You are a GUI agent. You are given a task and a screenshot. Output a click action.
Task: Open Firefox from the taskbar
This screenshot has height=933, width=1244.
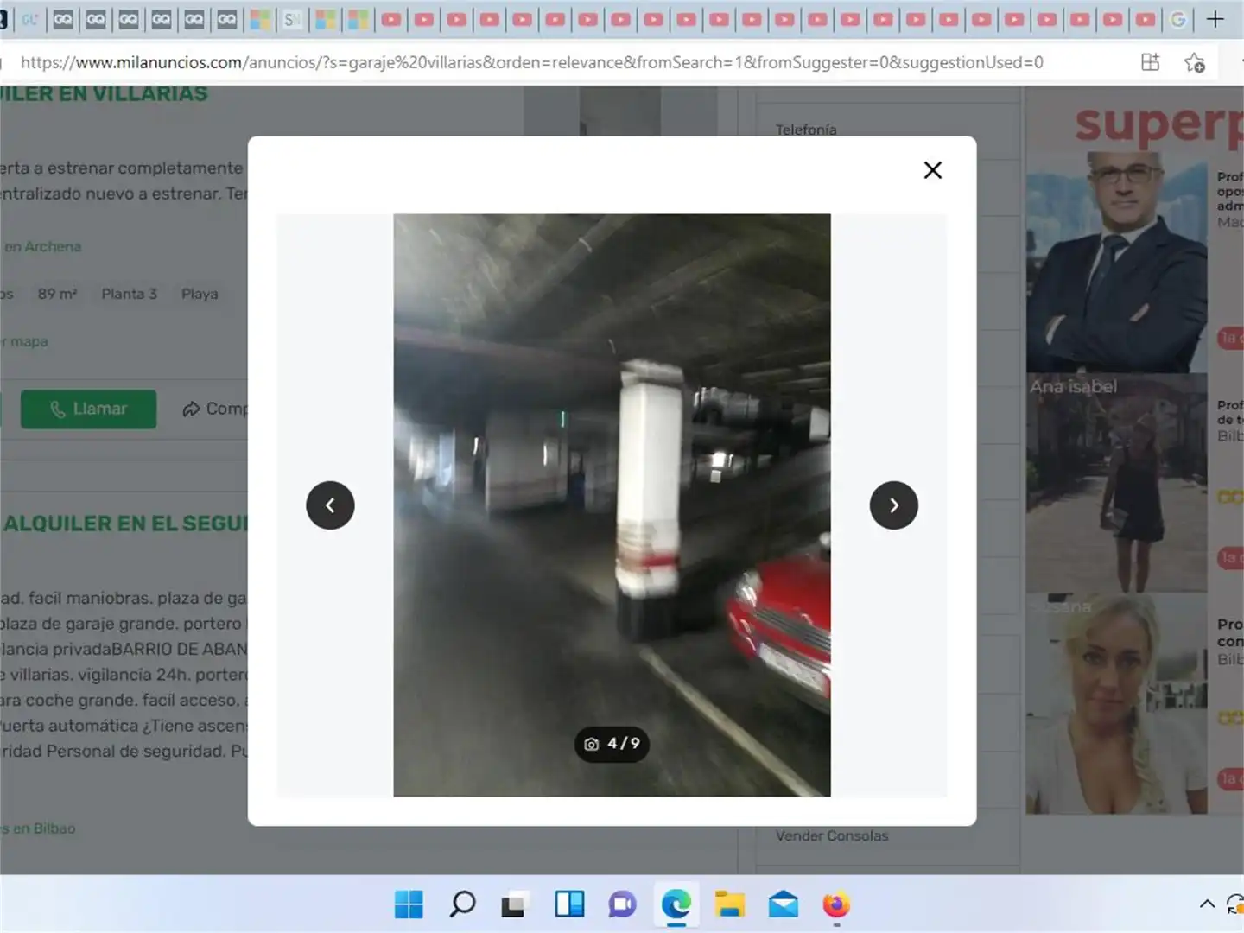(836, 904)
